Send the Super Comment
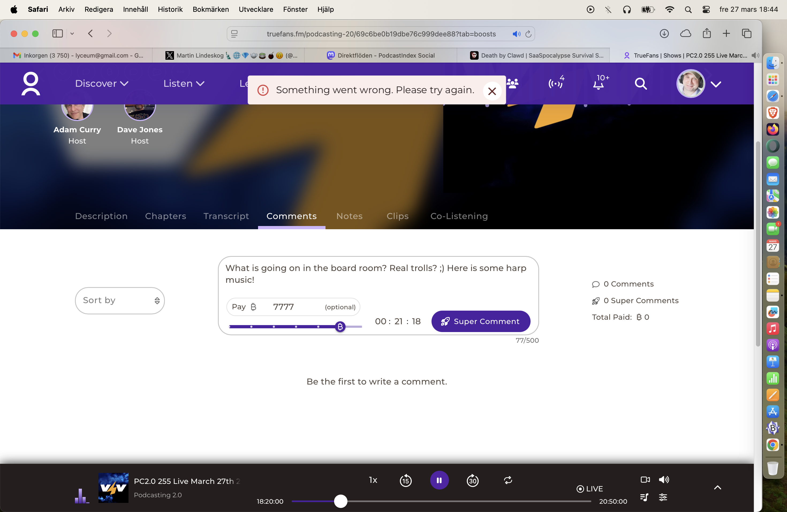 point(481,321)
